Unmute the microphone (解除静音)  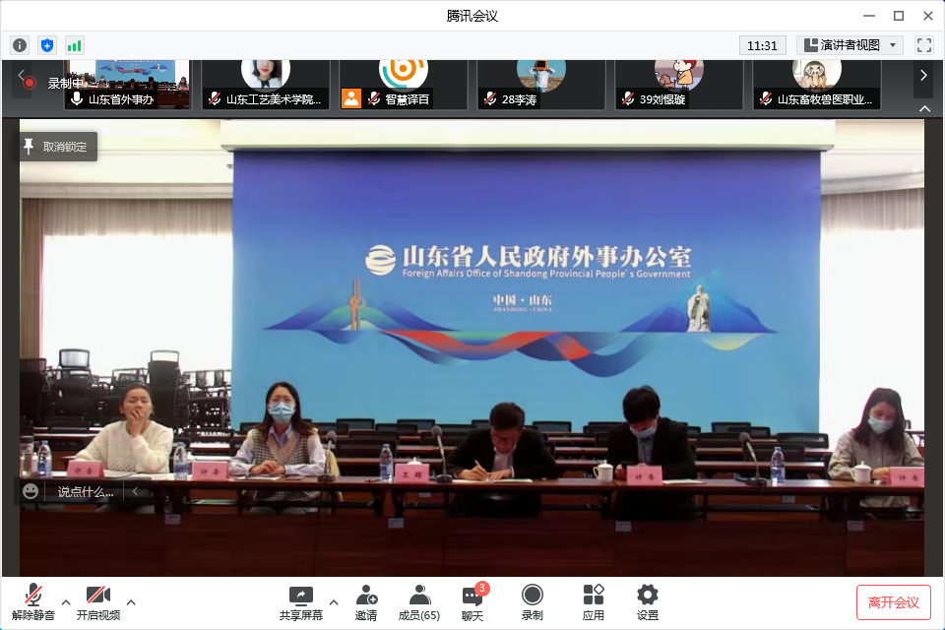tap(33, 602)
